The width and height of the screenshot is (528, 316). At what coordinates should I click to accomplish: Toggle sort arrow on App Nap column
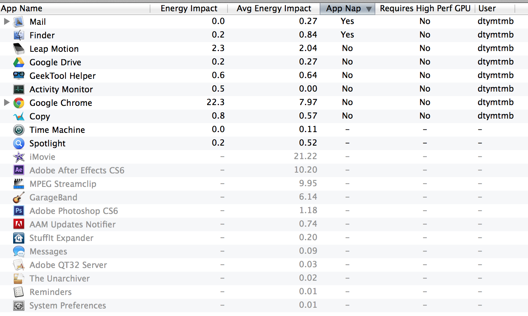tap(369, 9)
